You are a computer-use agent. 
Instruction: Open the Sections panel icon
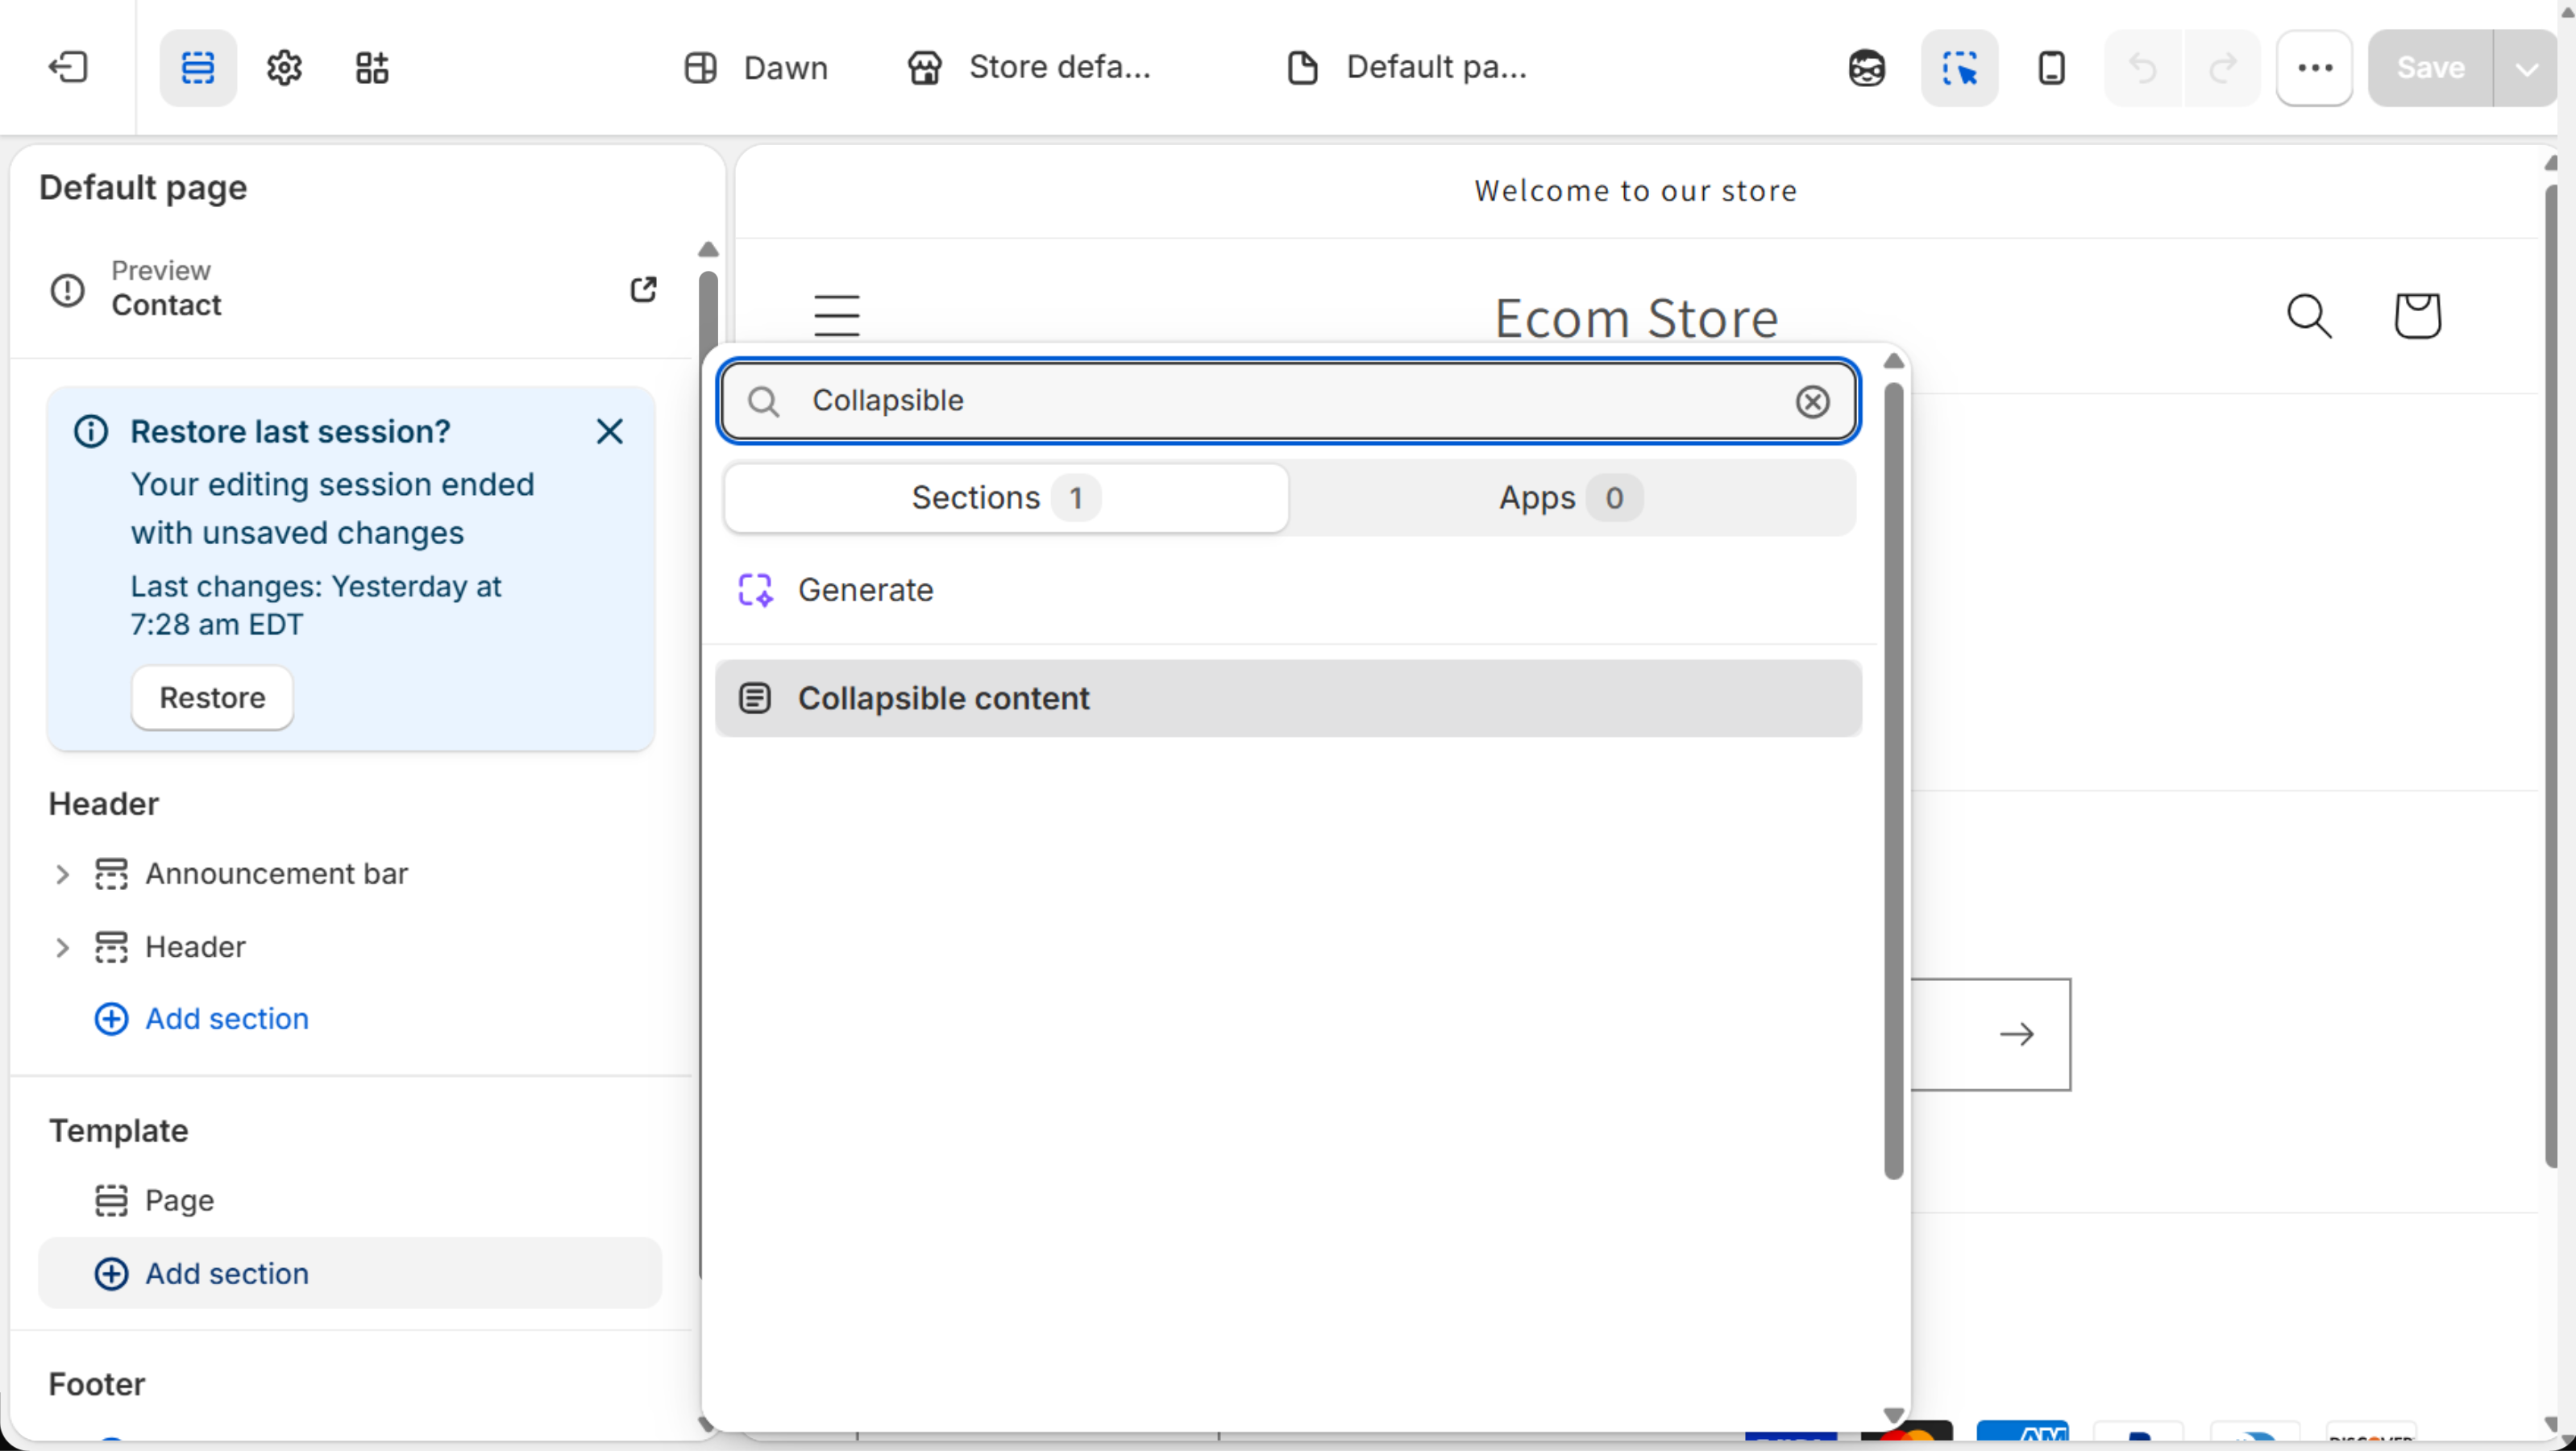[x=198, y=68]
